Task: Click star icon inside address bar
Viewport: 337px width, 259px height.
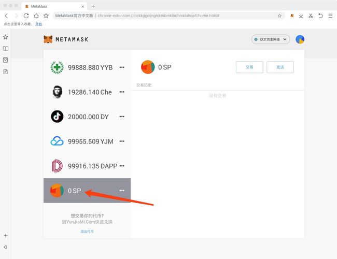Action: [279, 16]
